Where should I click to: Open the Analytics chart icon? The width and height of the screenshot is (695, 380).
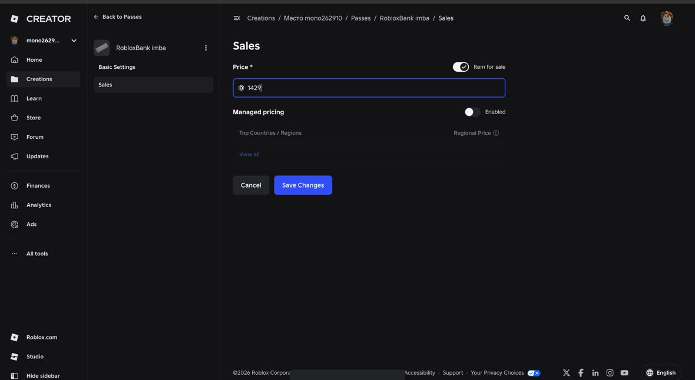[15, 205]
